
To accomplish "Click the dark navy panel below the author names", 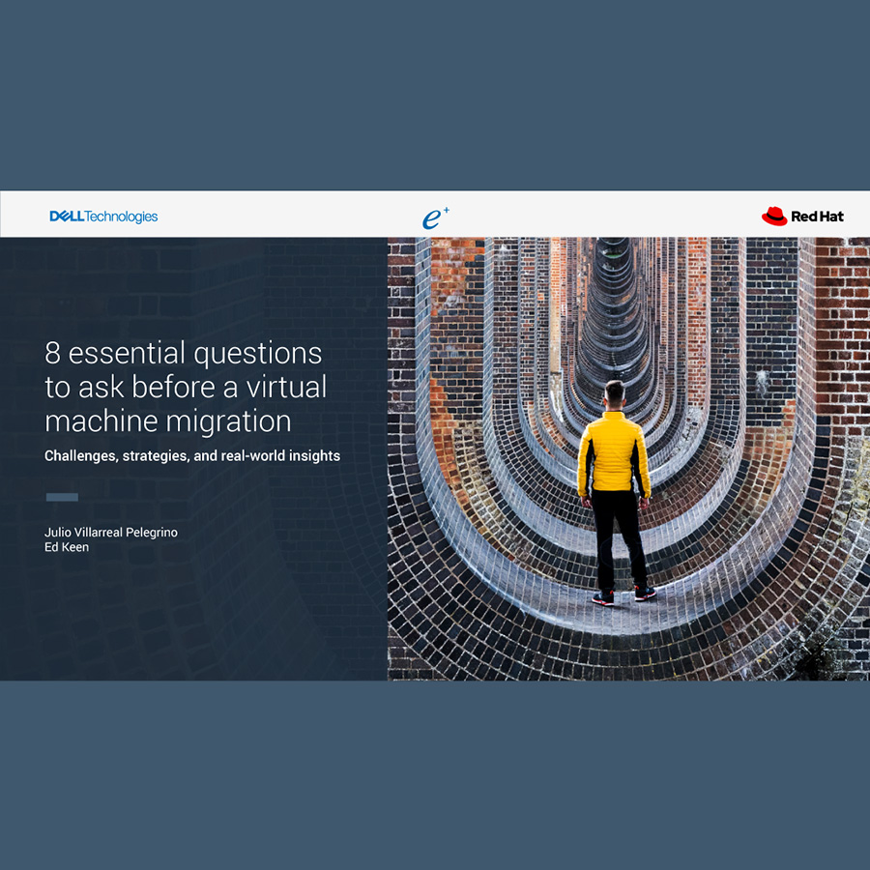I will point(193,619).
